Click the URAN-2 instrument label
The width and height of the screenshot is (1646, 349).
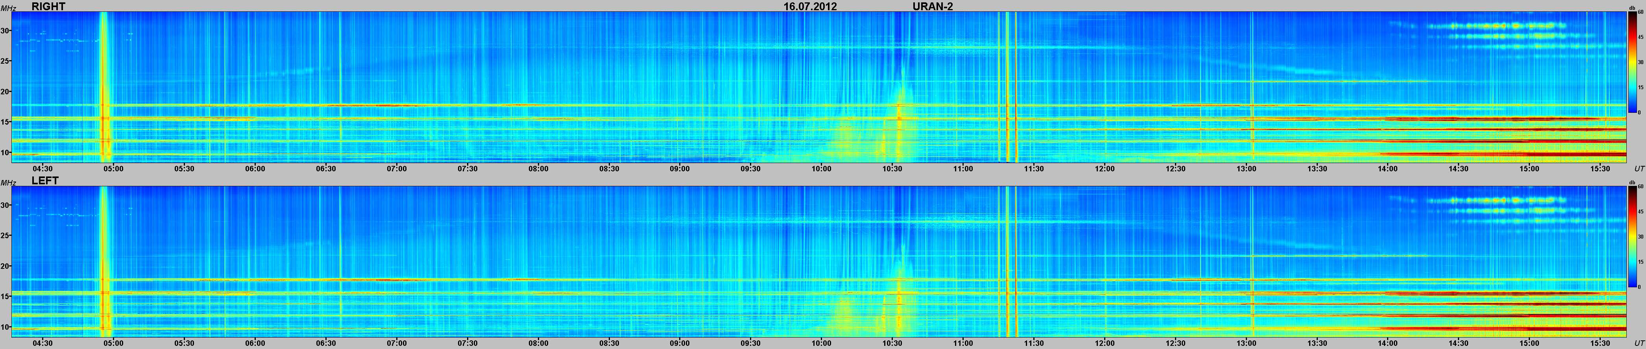(933, 6)
